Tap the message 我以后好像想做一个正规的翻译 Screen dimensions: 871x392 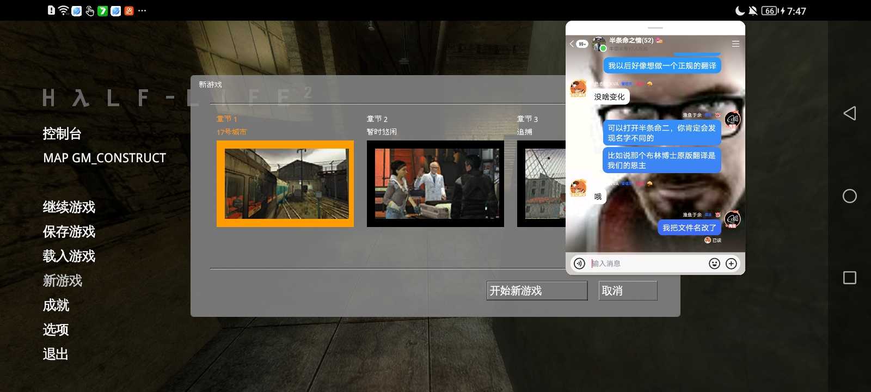[x=662, y=66]
